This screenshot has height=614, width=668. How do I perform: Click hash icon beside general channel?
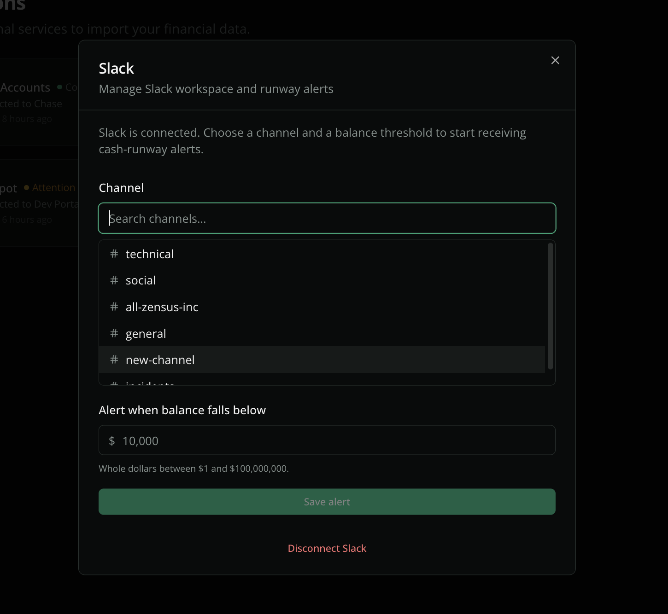(x=114, y=333)
